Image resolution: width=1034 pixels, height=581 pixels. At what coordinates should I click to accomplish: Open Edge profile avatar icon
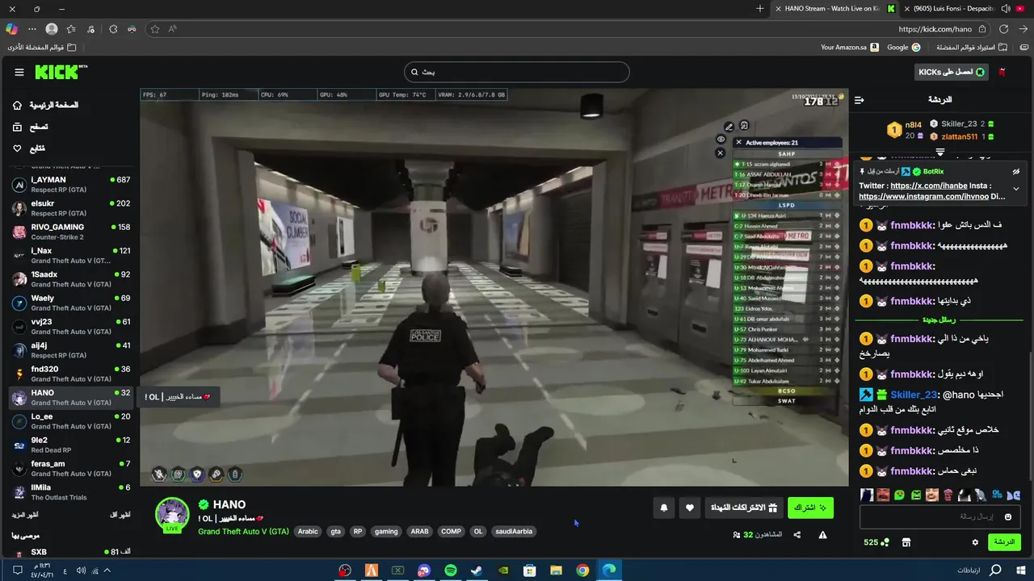pos(52,29)
